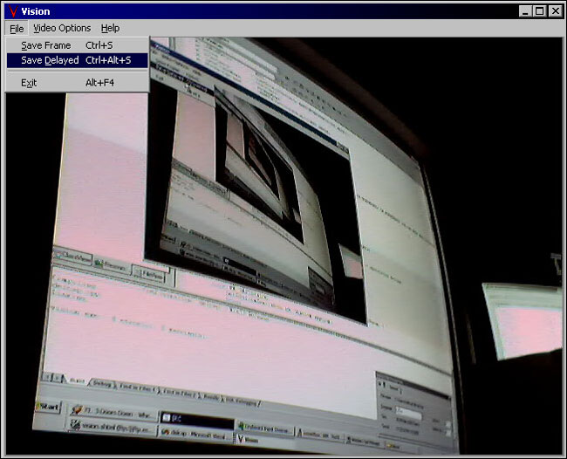Click the Vision taskbar button in the video feed
The height and width of the screenshot is (459, 567).
248,441
